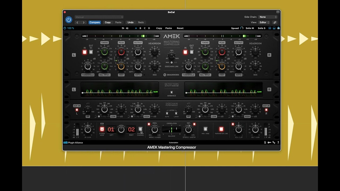Toggle Listen Auto switch
340x191 pixels.
167,113
